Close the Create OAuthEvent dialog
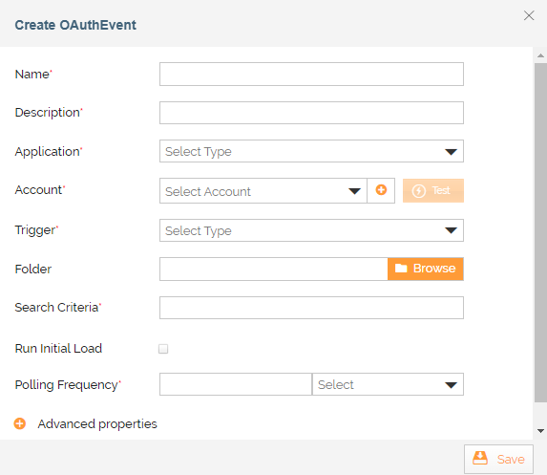 click(x=529, y=15)
